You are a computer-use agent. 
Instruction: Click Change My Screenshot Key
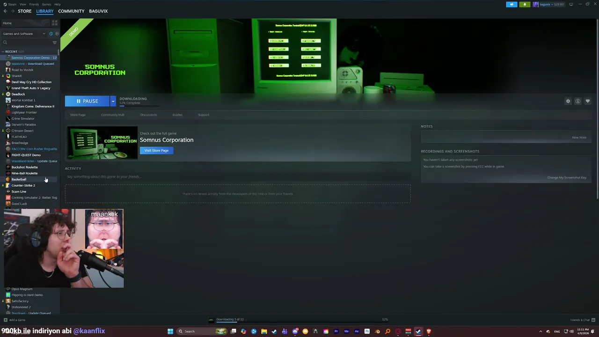tap(567, 177)
